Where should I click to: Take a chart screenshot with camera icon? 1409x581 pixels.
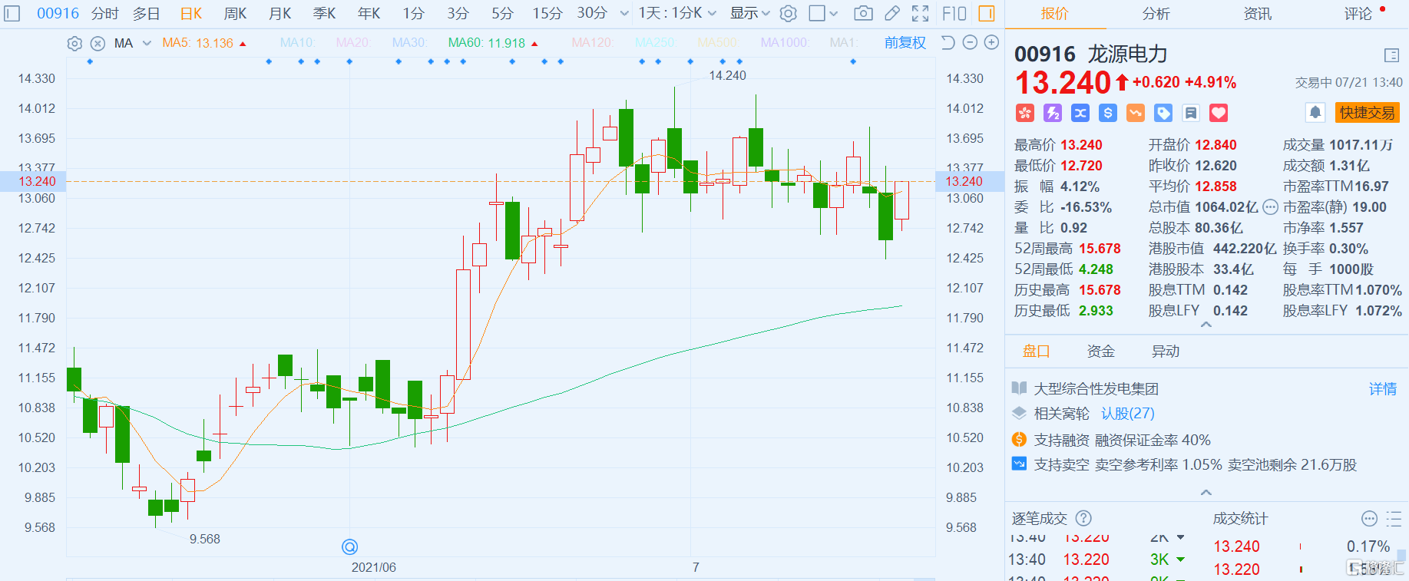click(863, 13)
